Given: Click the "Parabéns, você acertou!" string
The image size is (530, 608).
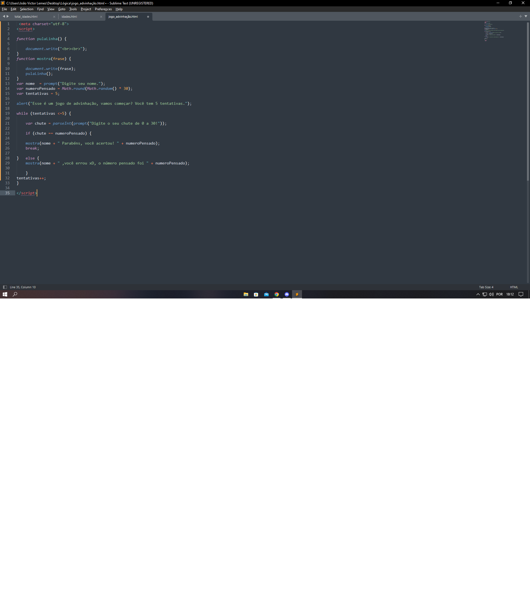Looking at the screenshot, I should click(x=88, y=143).
